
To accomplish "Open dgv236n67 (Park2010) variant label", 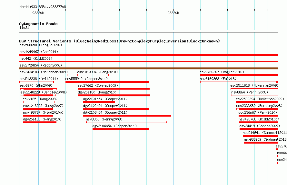I will tap(258, 112).
